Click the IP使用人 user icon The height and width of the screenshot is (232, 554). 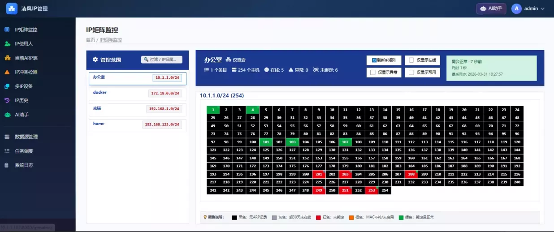coord(7,44)
